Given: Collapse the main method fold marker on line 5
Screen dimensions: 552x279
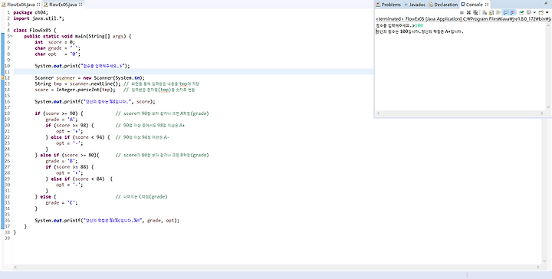Looking at the screenshot, I should point(11,36).
